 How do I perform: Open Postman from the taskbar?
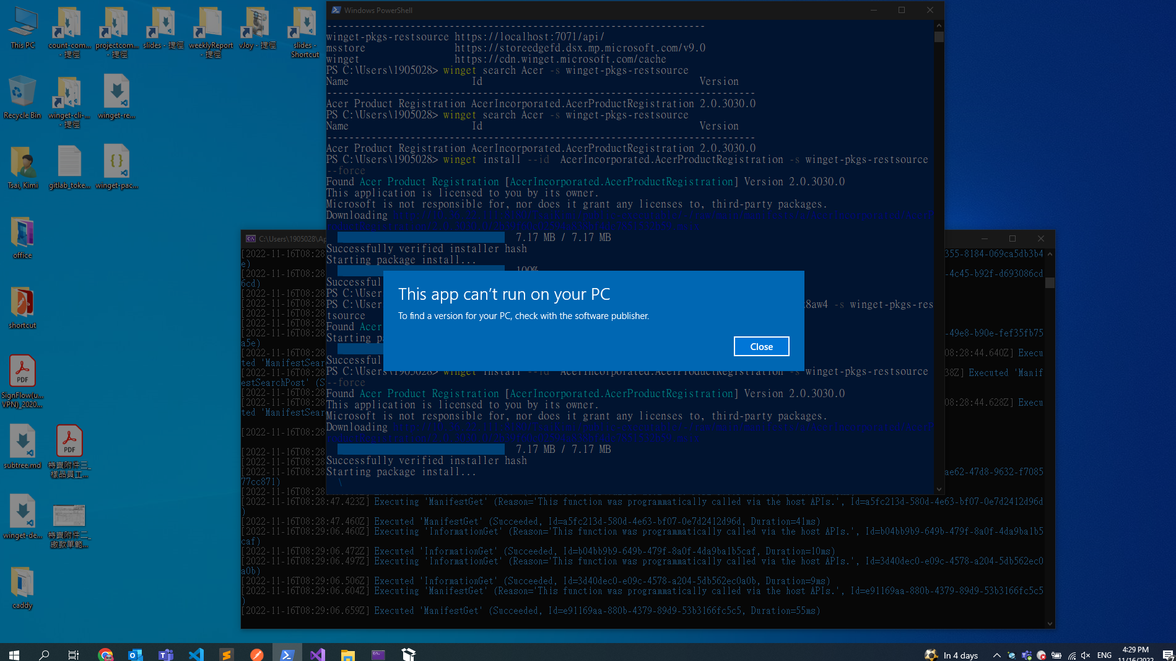pos(257,654)
